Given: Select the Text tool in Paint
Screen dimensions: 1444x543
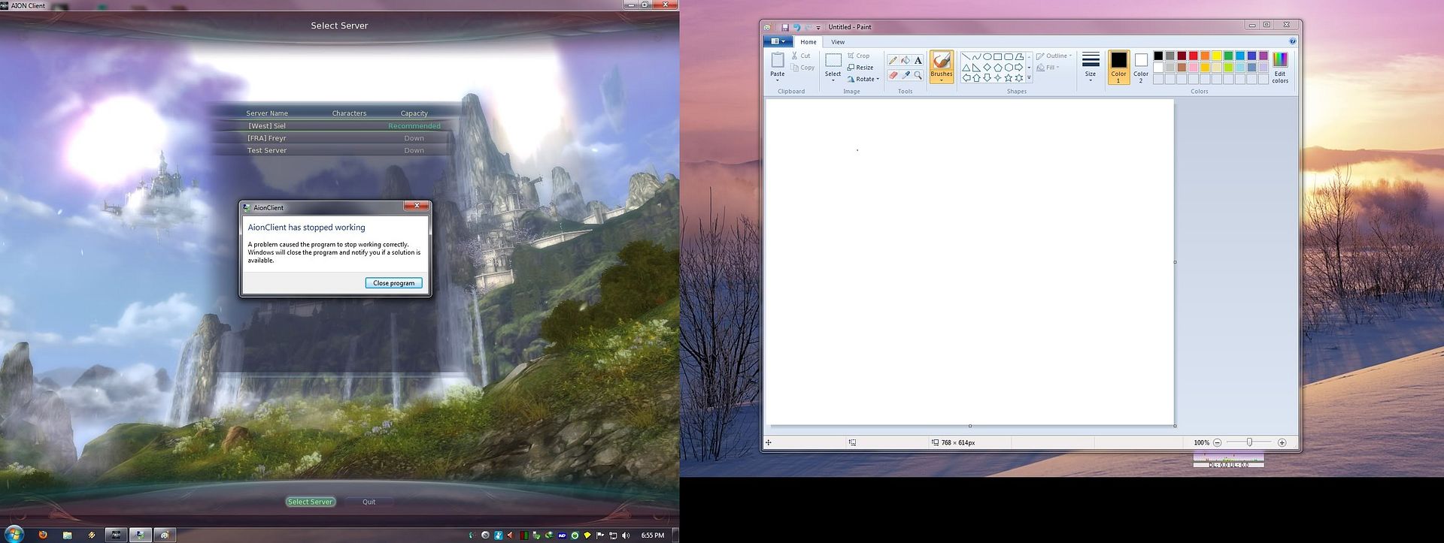Looking at the screenshot, I should coord(918,60).
